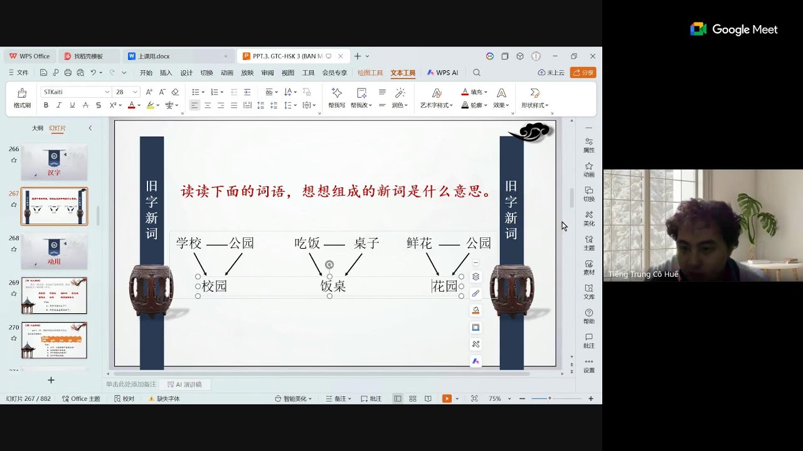Click the increase indent icon
Screen dimensions: 803x451
247,92
